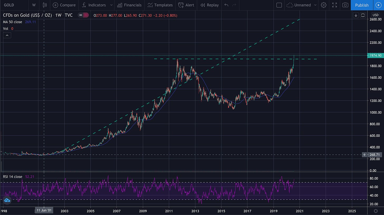Screen dimensions: 384x215
Task: Open Compare symbol dialog
Action: 64,5
